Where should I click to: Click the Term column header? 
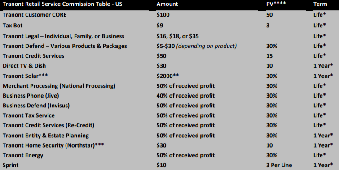[x=320, y=4]
